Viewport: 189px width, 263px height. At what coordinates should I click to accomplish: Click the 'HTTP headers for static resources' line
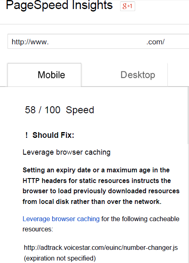[97, 181]
